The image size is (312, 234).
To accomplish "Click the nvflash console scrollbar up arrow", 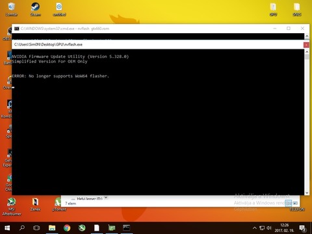I will 307,52.
